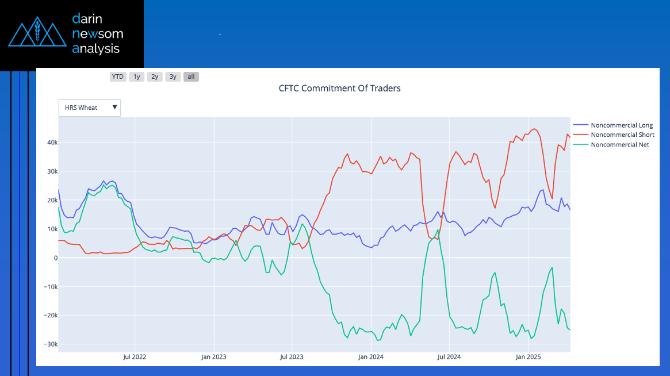Click the 'Jul 2022' x-axis label
Viewport: 670px width, 376px height.
[x=135, y=357]
